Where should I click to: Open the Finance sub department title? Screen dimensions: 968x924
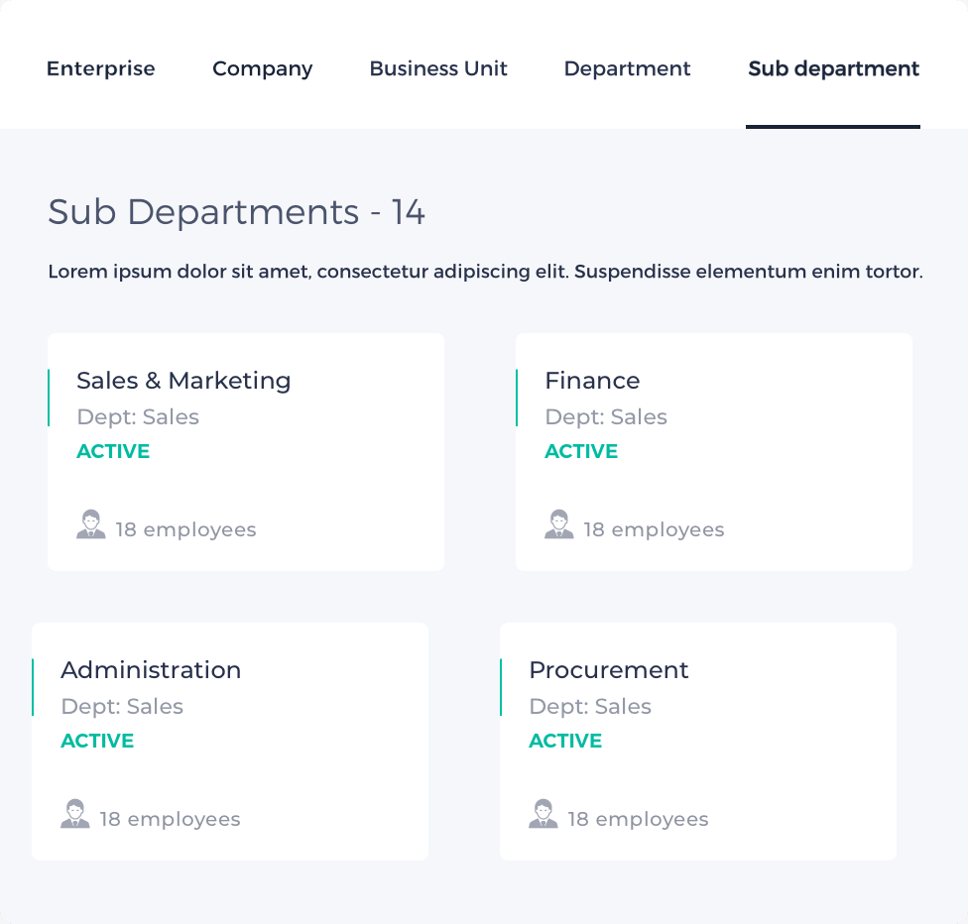pos(592,381)
